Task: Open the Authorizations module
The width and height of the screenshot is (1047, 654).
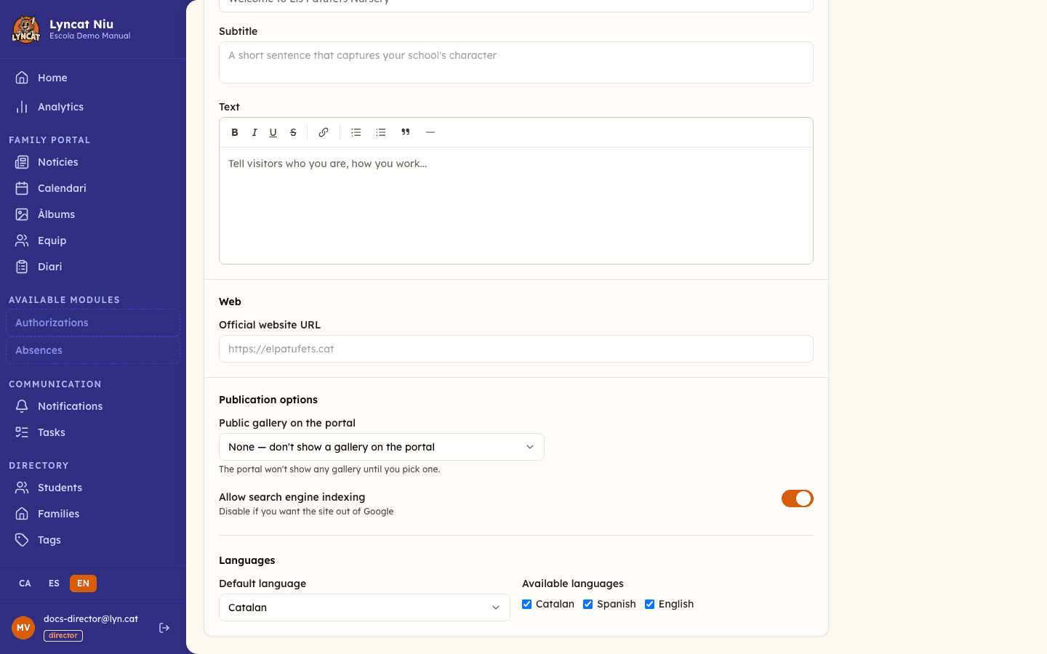Action: pos(93,323)
